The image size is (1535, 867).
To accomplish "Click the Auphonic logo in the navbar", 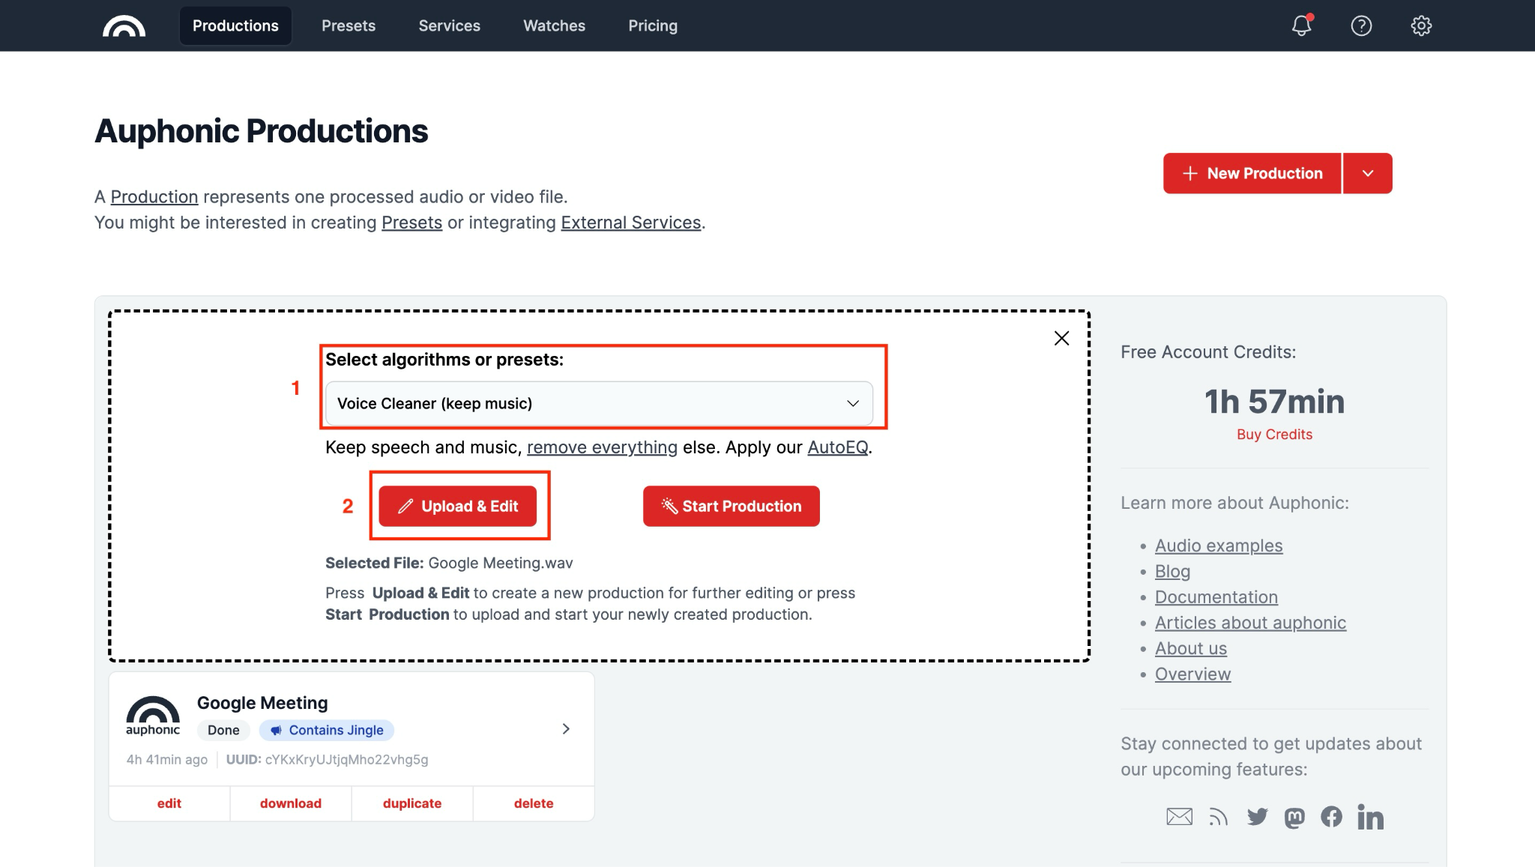I will pos(124,26).
